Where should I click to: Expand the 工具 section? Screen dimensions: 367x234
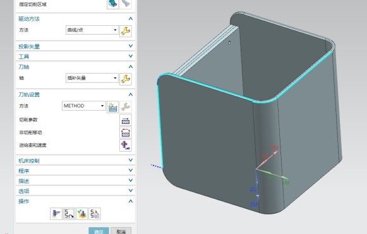[131, 56]
